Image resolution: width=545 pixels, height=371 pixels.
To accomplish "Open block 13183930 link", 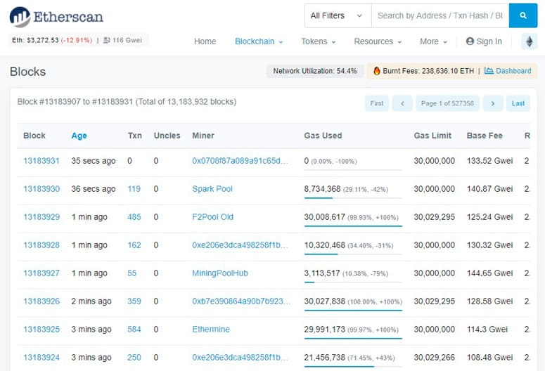I will click(41, 189).
